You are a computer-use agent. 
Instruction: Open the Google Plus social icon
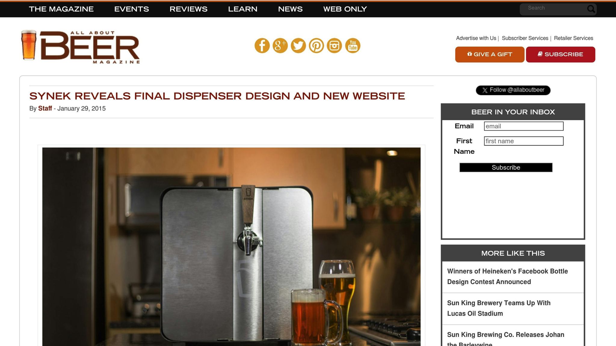click(x=280, y=46)
